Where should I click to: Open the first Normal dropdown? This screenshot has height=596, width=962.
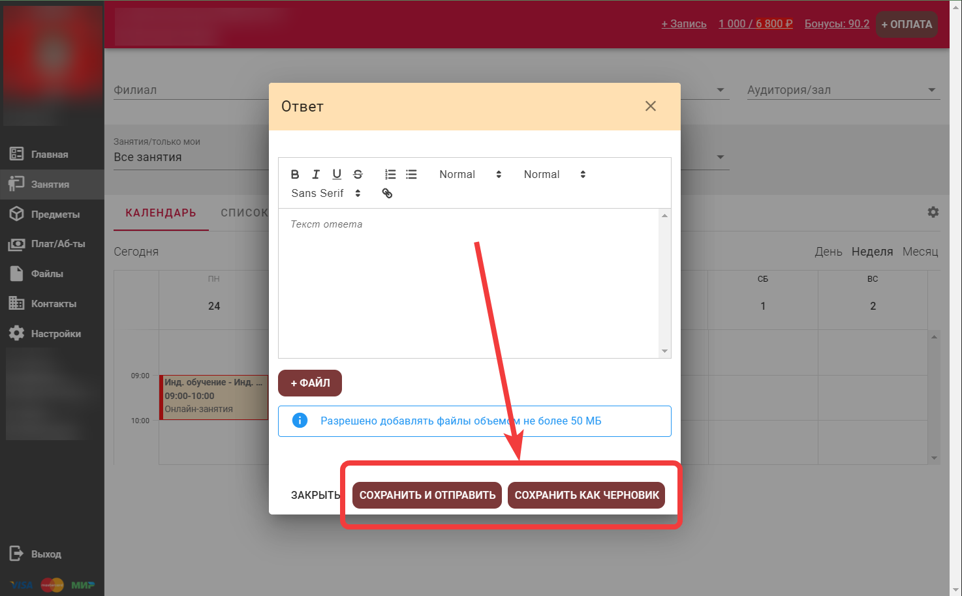tap(470, 174)
